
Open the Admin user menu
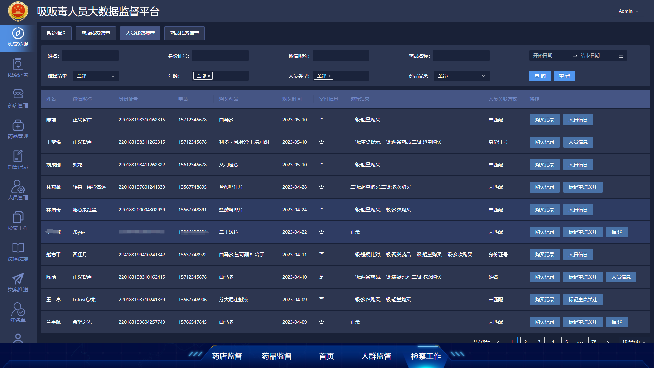tap(628, 11)
